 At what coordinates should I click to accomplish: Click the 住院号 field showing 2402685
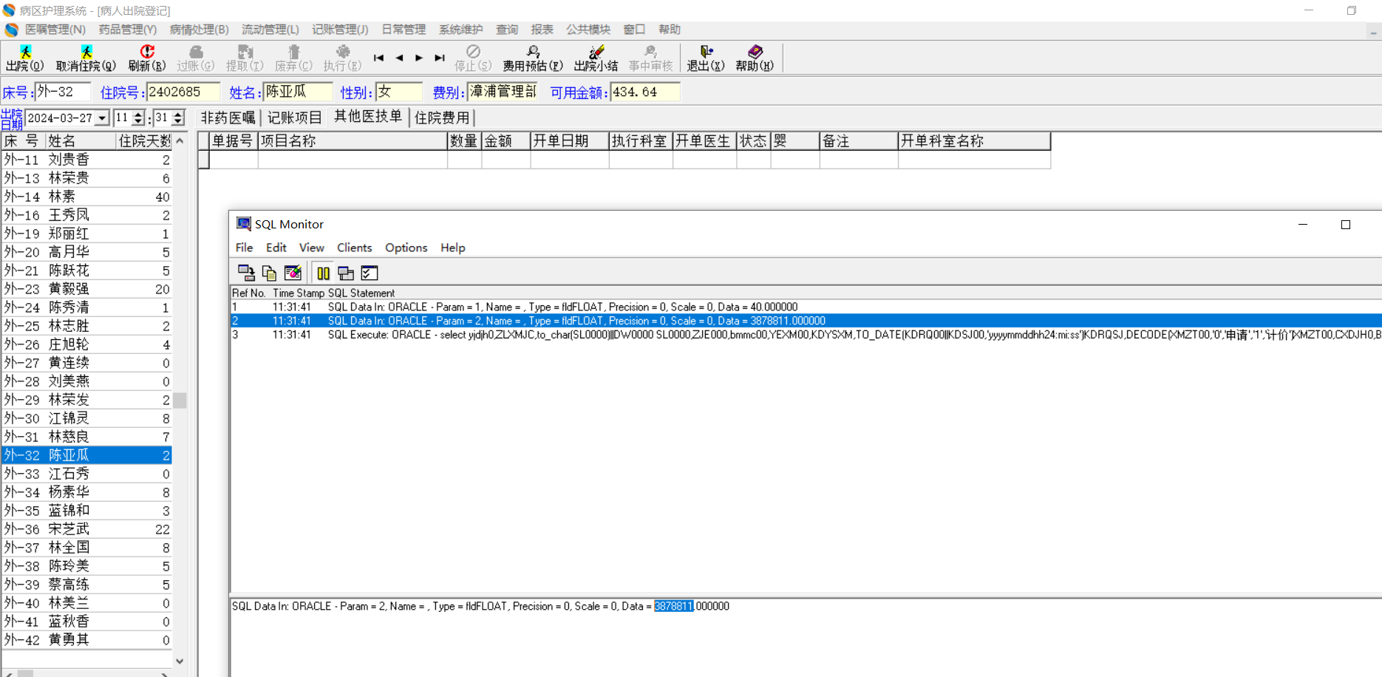[183, 92]
